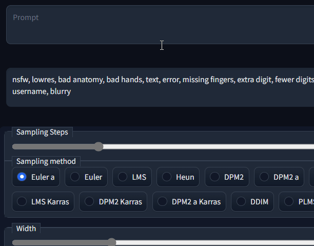Focus the Prompt text box
The width and height of the screenshot is (314, 246).
click(160, 25)
